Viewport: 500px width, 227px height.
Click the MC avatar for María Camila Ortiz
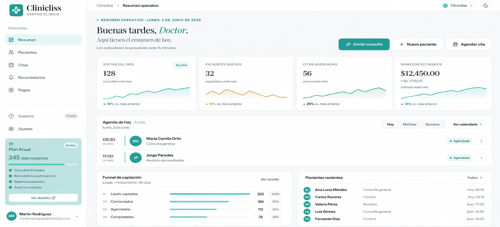(x=136, y=141)
